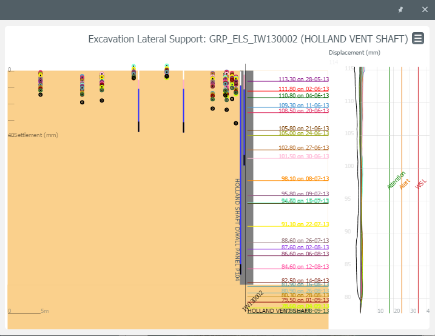435x336 pixels.
Task: Select the 98.10 on 08-07-13 excavation level
Action: click(305, 178)
